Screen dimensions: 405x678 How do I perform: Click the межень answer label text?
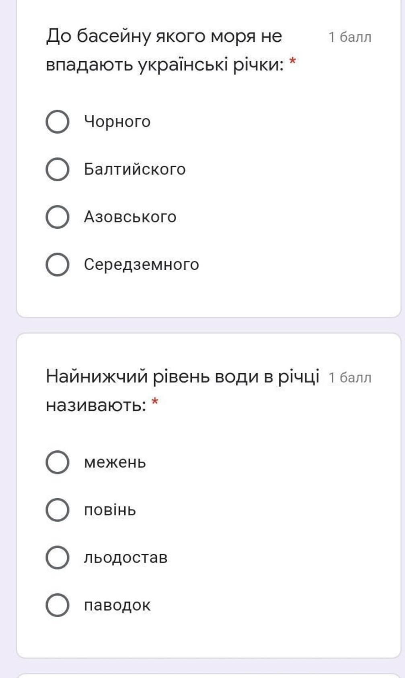click(115, 462)
